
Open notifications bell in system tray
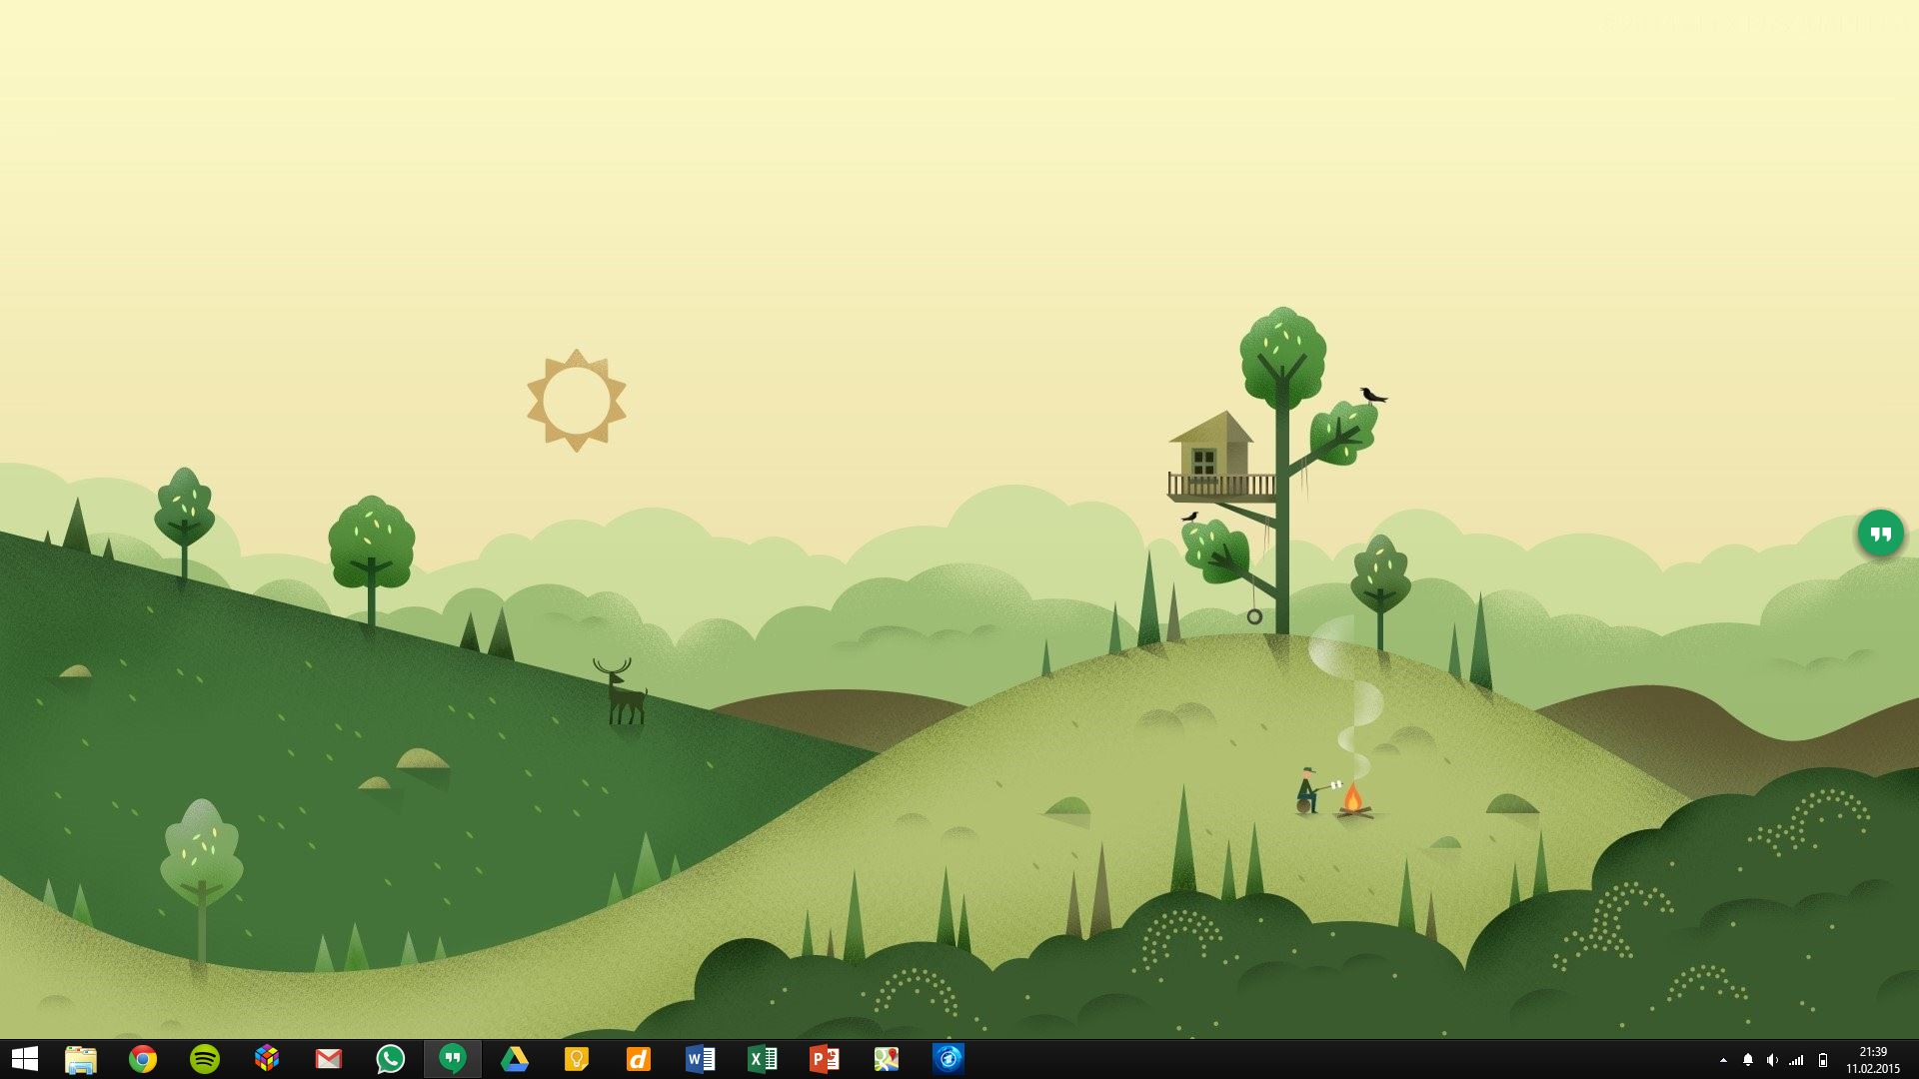[x=1748, y=1060]
